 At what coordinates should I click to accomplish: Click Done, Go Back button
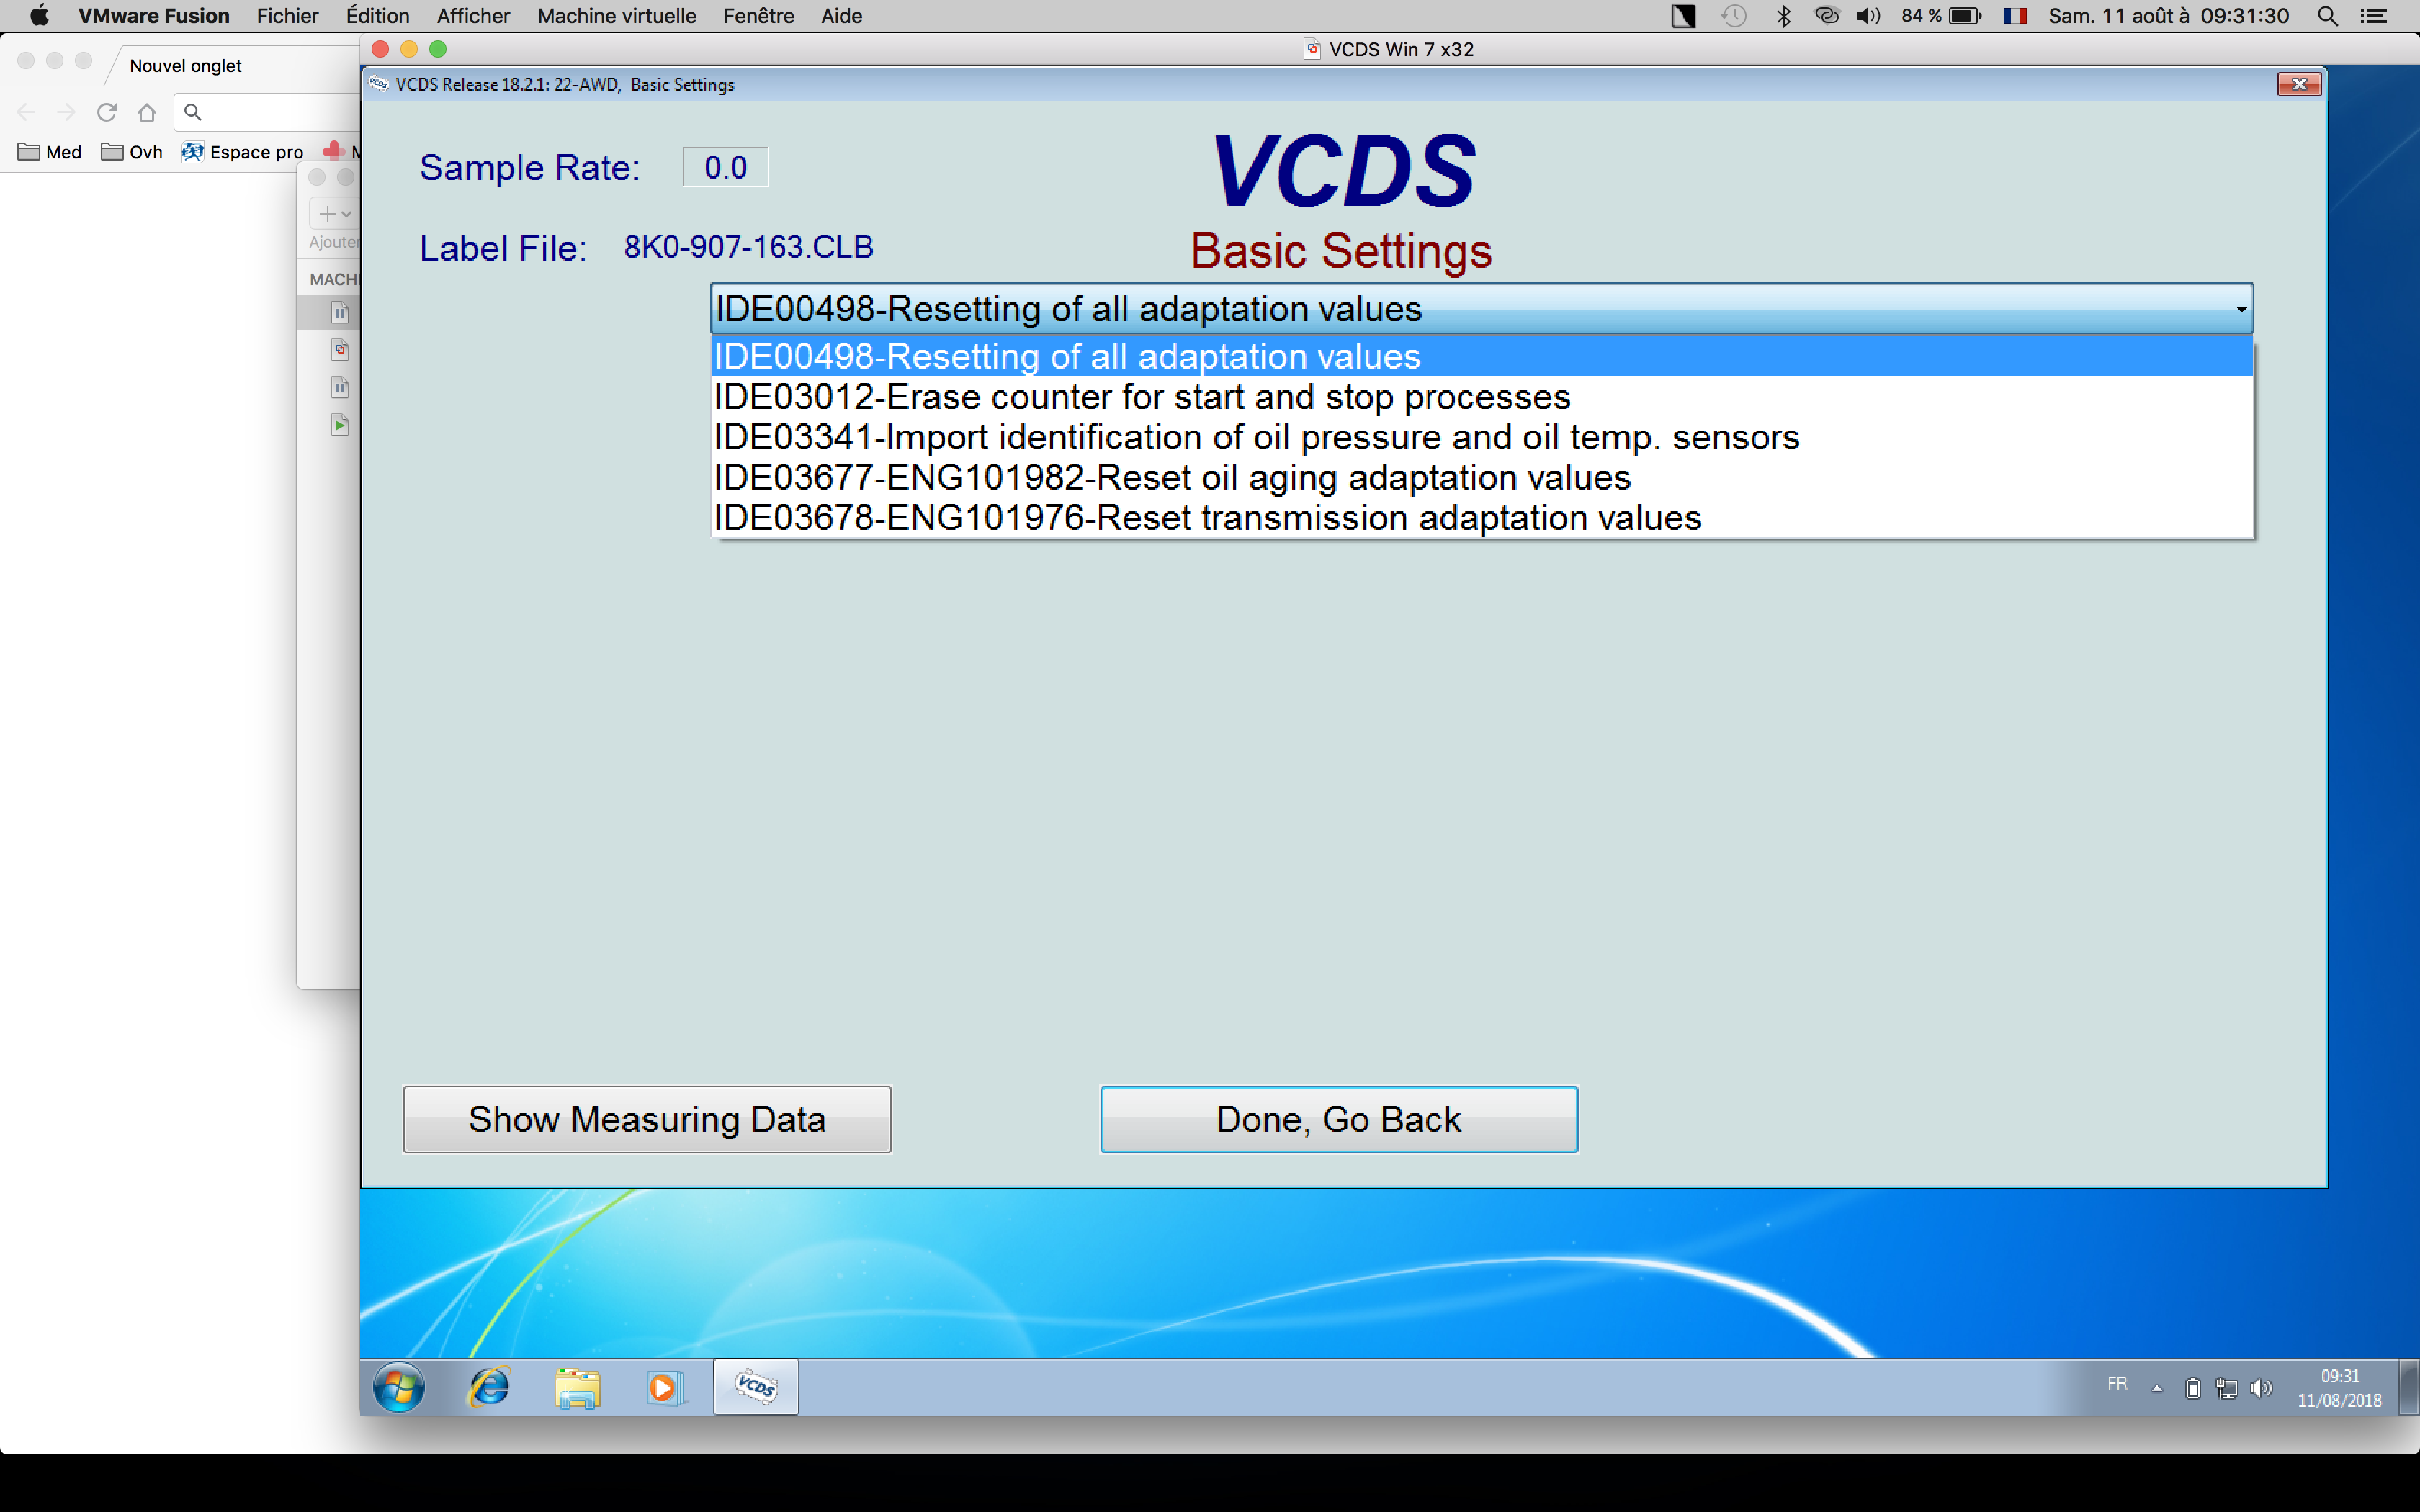tap(1339, 1119)
